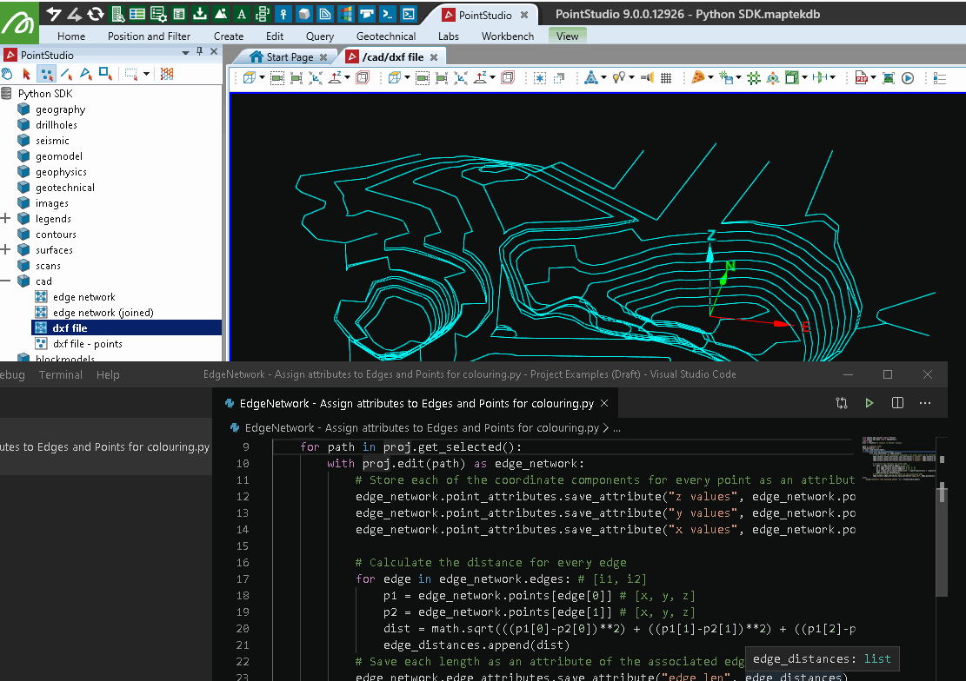Expand the legends container in the tree

(x=6, y=219)
